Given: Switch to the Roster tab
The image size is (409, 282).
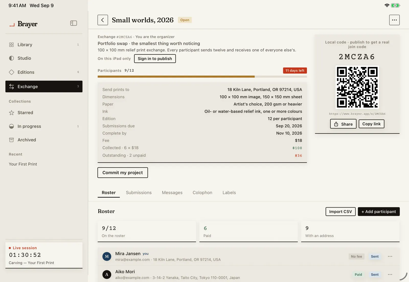Looking at the screenshot, I should 109,193.
